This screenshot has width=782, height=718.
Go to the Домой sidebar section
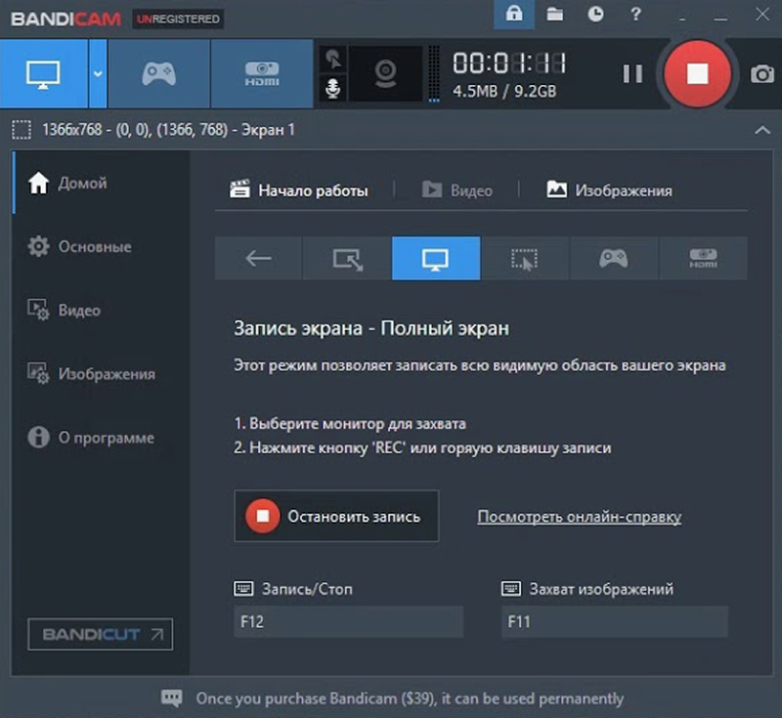click(x=101, y=183)
